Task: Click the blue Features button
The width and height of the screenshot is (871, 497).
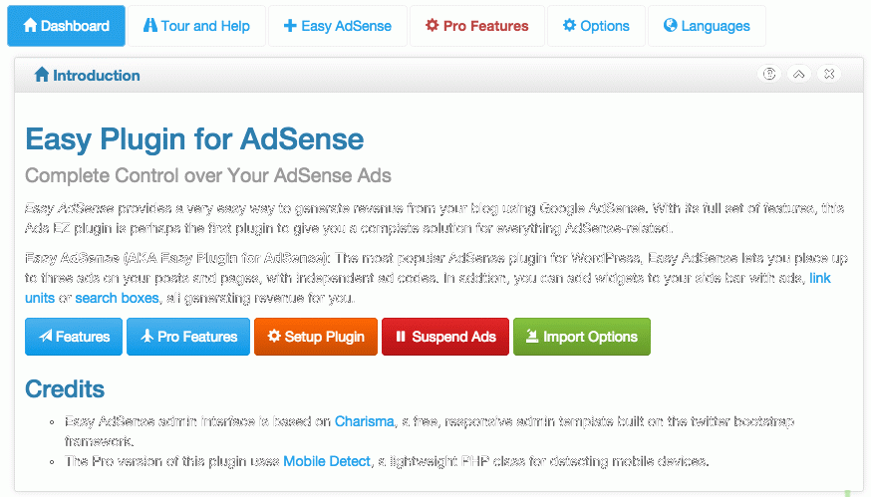Action: pos(74,337)
